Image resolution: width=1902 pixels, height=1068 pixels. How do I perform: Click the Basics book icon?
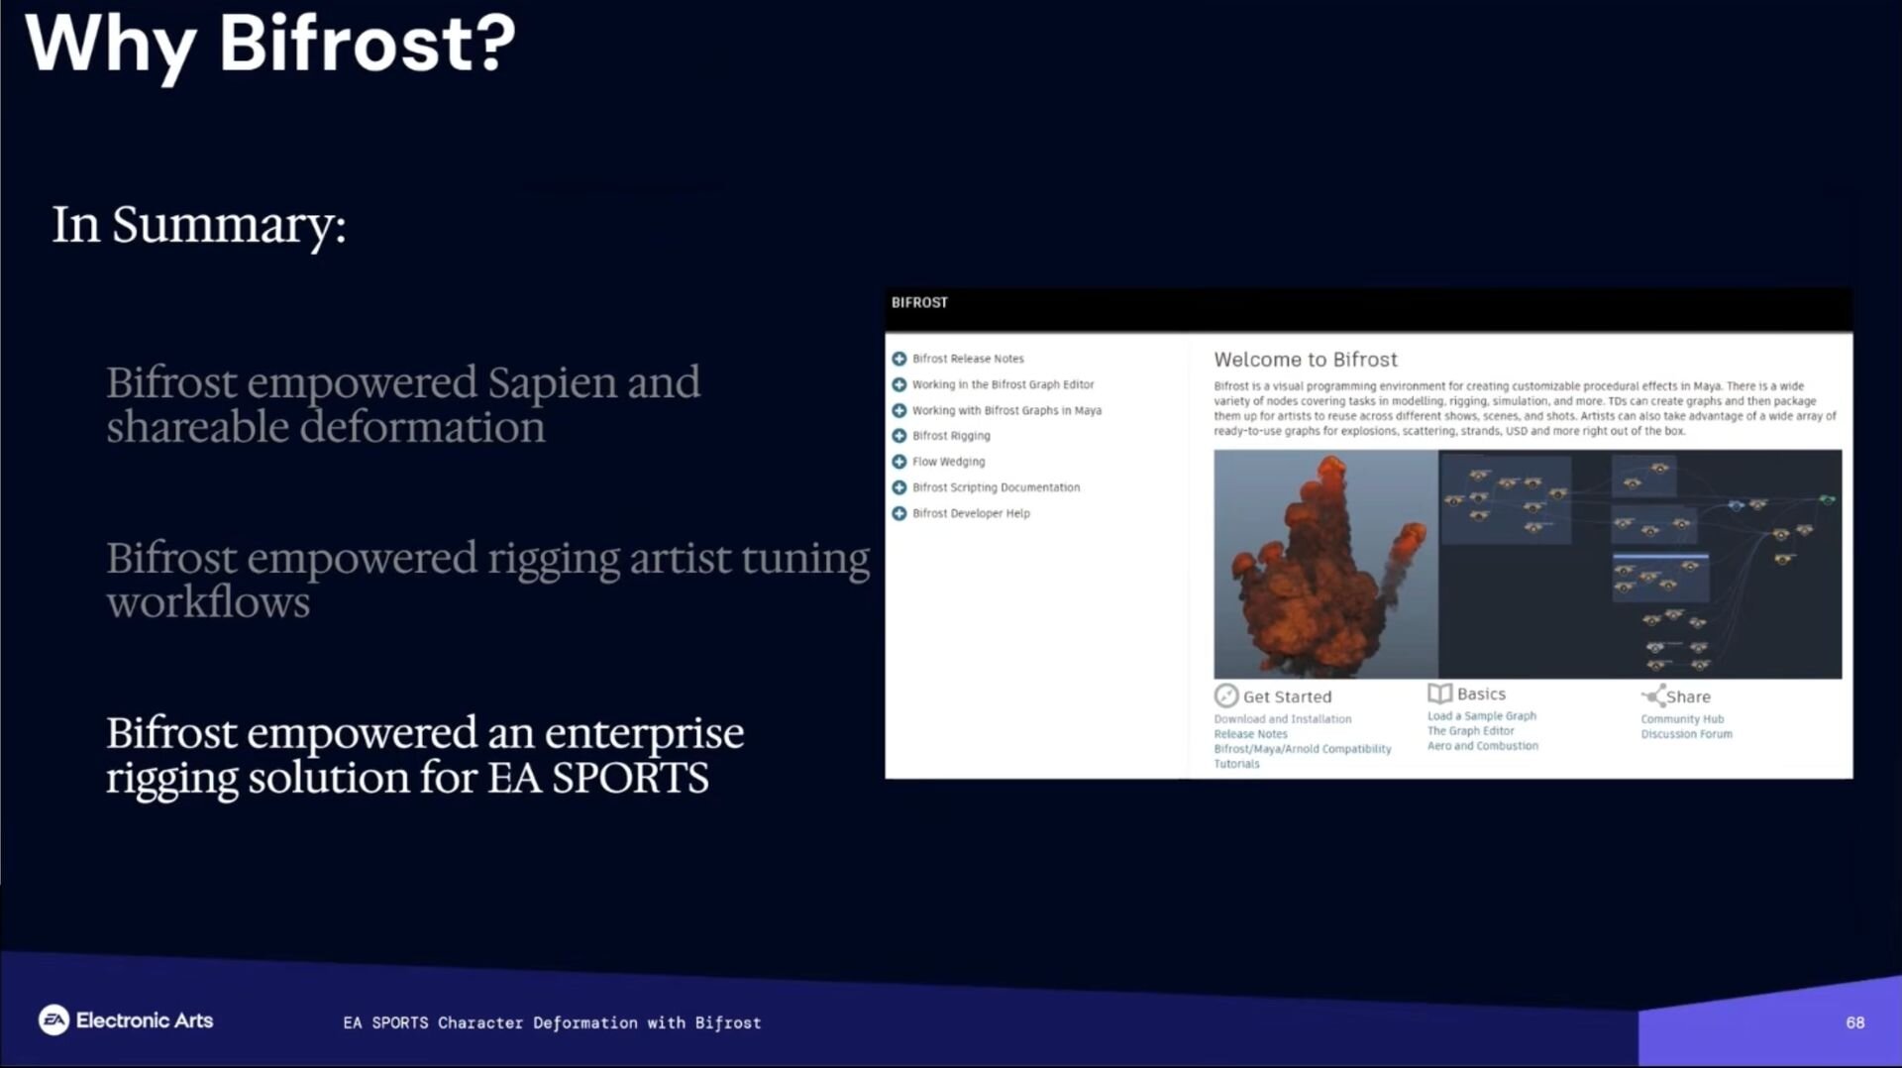click(x=1439, y=694)
